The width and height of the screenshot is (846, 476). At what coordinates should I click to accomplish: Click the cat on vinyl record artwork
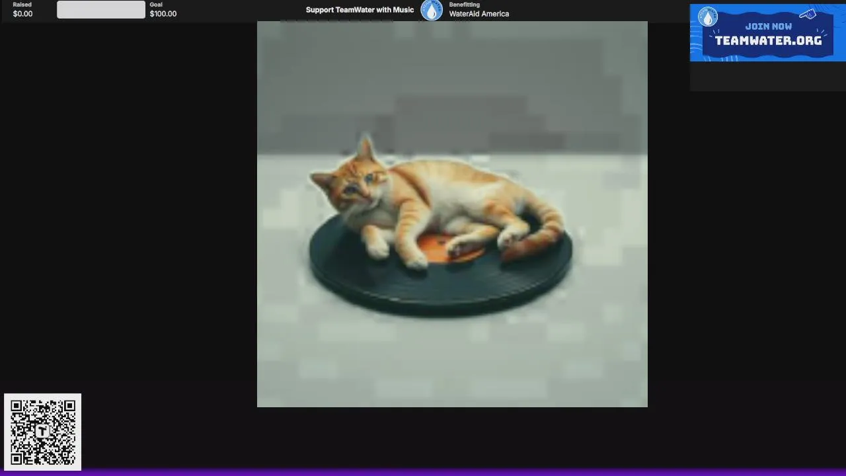pyautogui.click(x=452, y=214)
